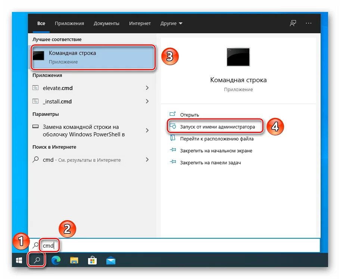340x279 pixels.
Task: Launch Microsoft Edge from the taskbar
Action: point(56,260)
